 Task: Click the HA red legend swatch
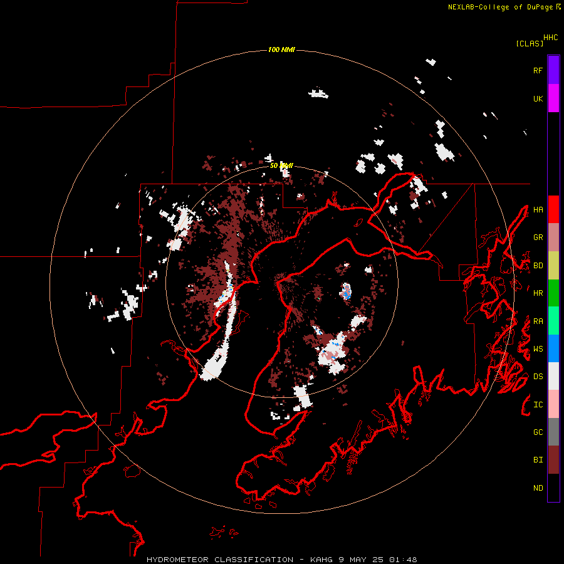553,209
